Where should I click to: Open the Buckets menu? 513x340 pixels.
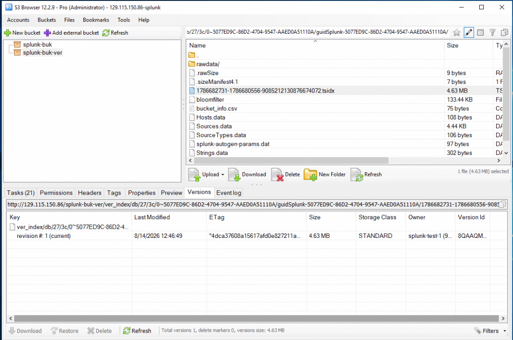coord(47,20)
